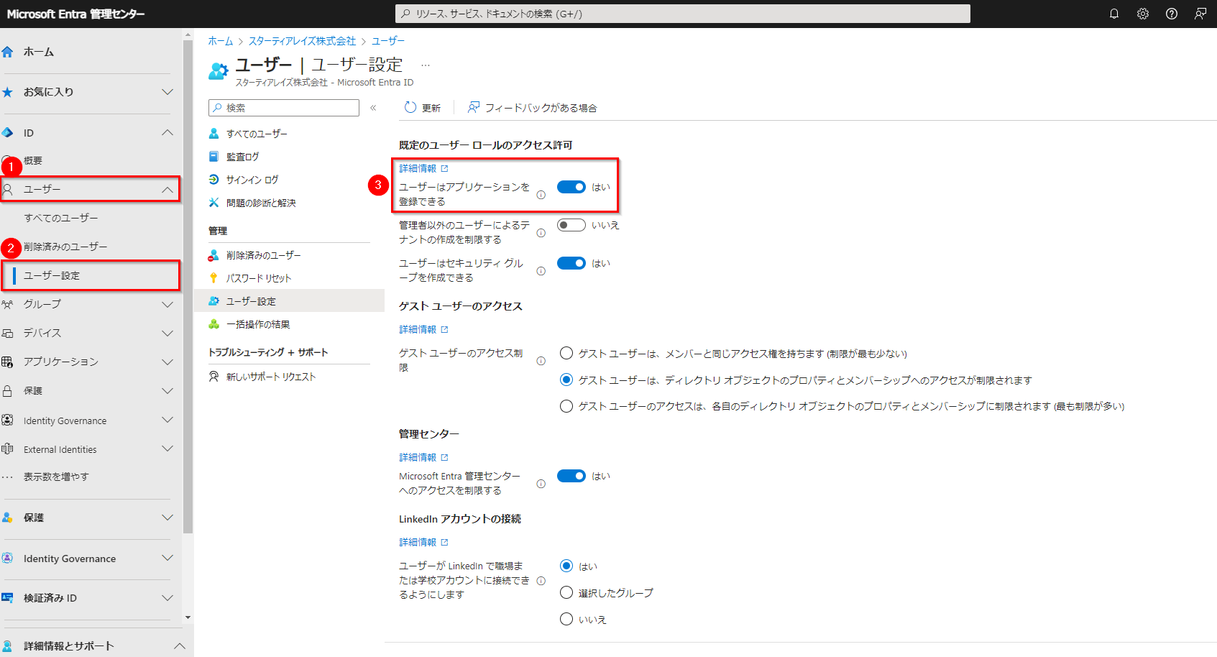Click the ホーム breadcrumb link
The image size is (1217, 657).
pos(221,41)
